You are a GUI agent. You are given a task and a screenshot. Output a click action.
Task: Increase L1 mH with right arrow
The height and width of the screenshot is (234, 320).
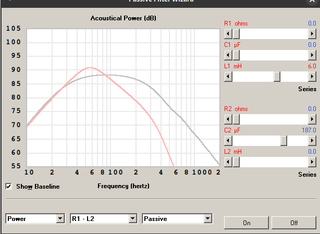click(x=312, y=77)
